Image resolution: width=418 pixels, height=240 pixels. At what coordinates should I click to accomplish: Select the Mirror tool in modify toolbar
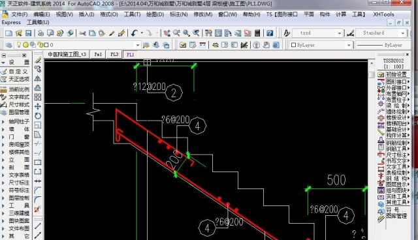tap(38, 78)
